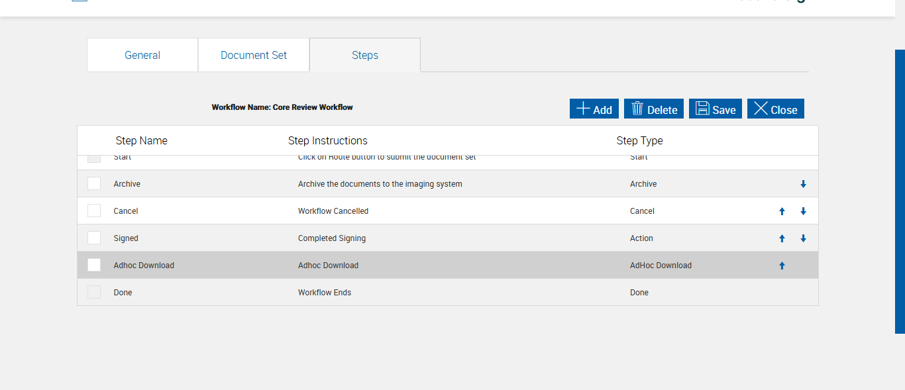Image resolution: width=905 pixels, height=390 pixels.
Task: Move Archive step down with arrow
Action: (803, 184)
